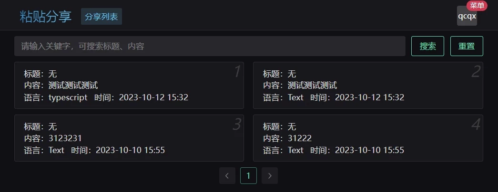This screenshot has height=192, width=498.
Task: Focus the keyword search input field
Action: pyautogui.click(x=210, y=46)
